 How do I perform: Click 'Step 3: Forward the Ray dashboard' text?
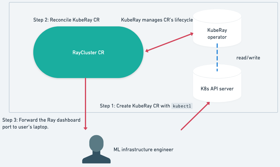(41, 120)
